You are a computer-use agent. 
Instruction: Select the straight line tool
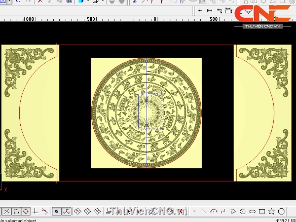[x=204, y=211]
